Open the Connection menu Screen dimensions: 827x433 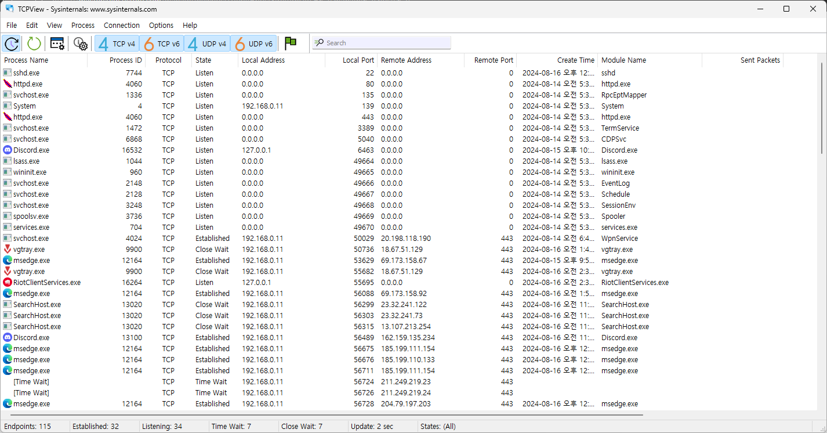tap(122, 25)
